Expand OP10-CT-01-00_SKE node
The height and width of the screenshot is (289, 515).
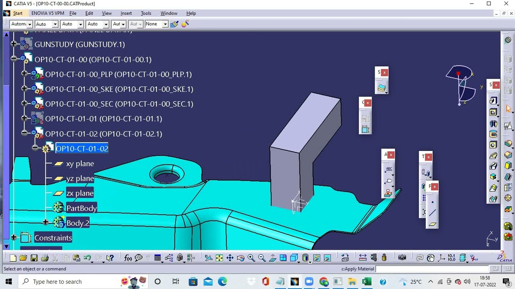tap(24, 88)
